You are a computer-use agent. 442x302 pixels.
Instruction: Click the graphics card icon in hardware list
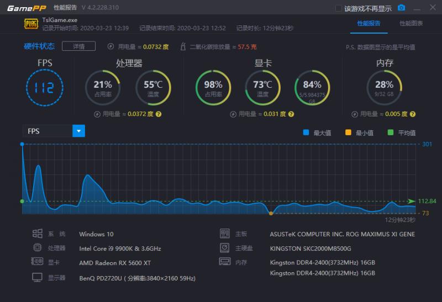pos(37,262)
